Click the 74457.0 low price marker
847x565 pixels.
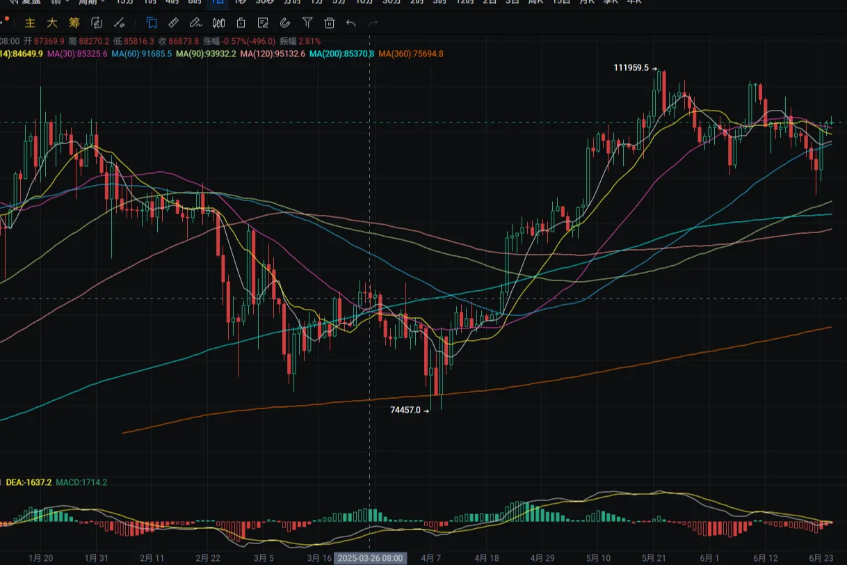[406, 411]
